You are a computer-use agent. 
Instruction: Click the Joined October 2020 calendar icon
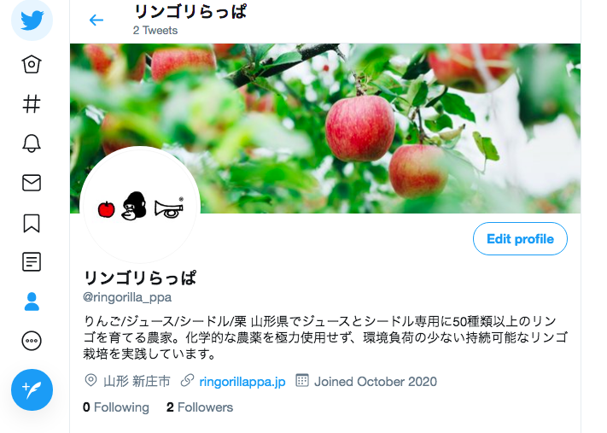click(x=302, y=380)
